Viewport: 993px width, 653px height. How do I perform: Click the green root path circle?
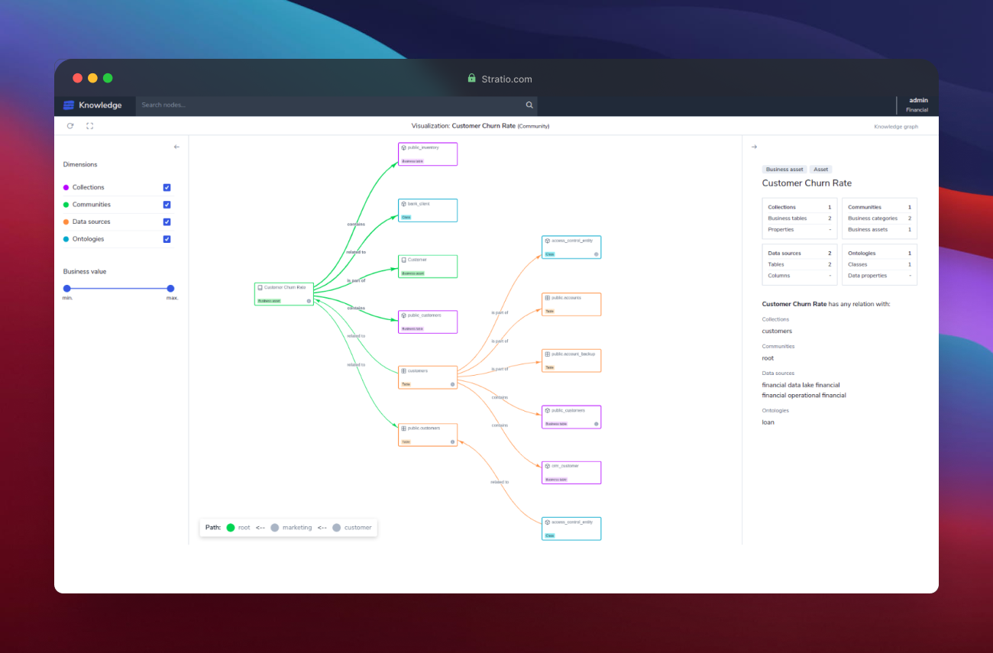(x=230, y=527)
